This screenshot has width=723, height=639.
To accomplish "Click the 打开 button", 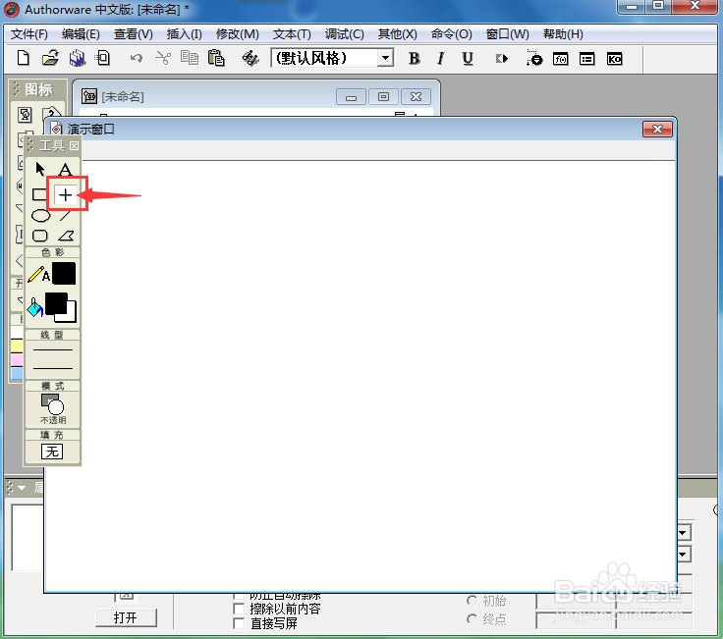I will pos(126,617).
